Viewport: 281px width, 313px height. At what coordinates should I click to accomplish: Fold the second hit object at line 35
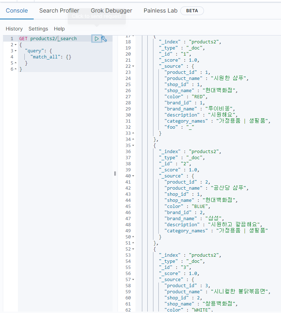tap(133, 146)
